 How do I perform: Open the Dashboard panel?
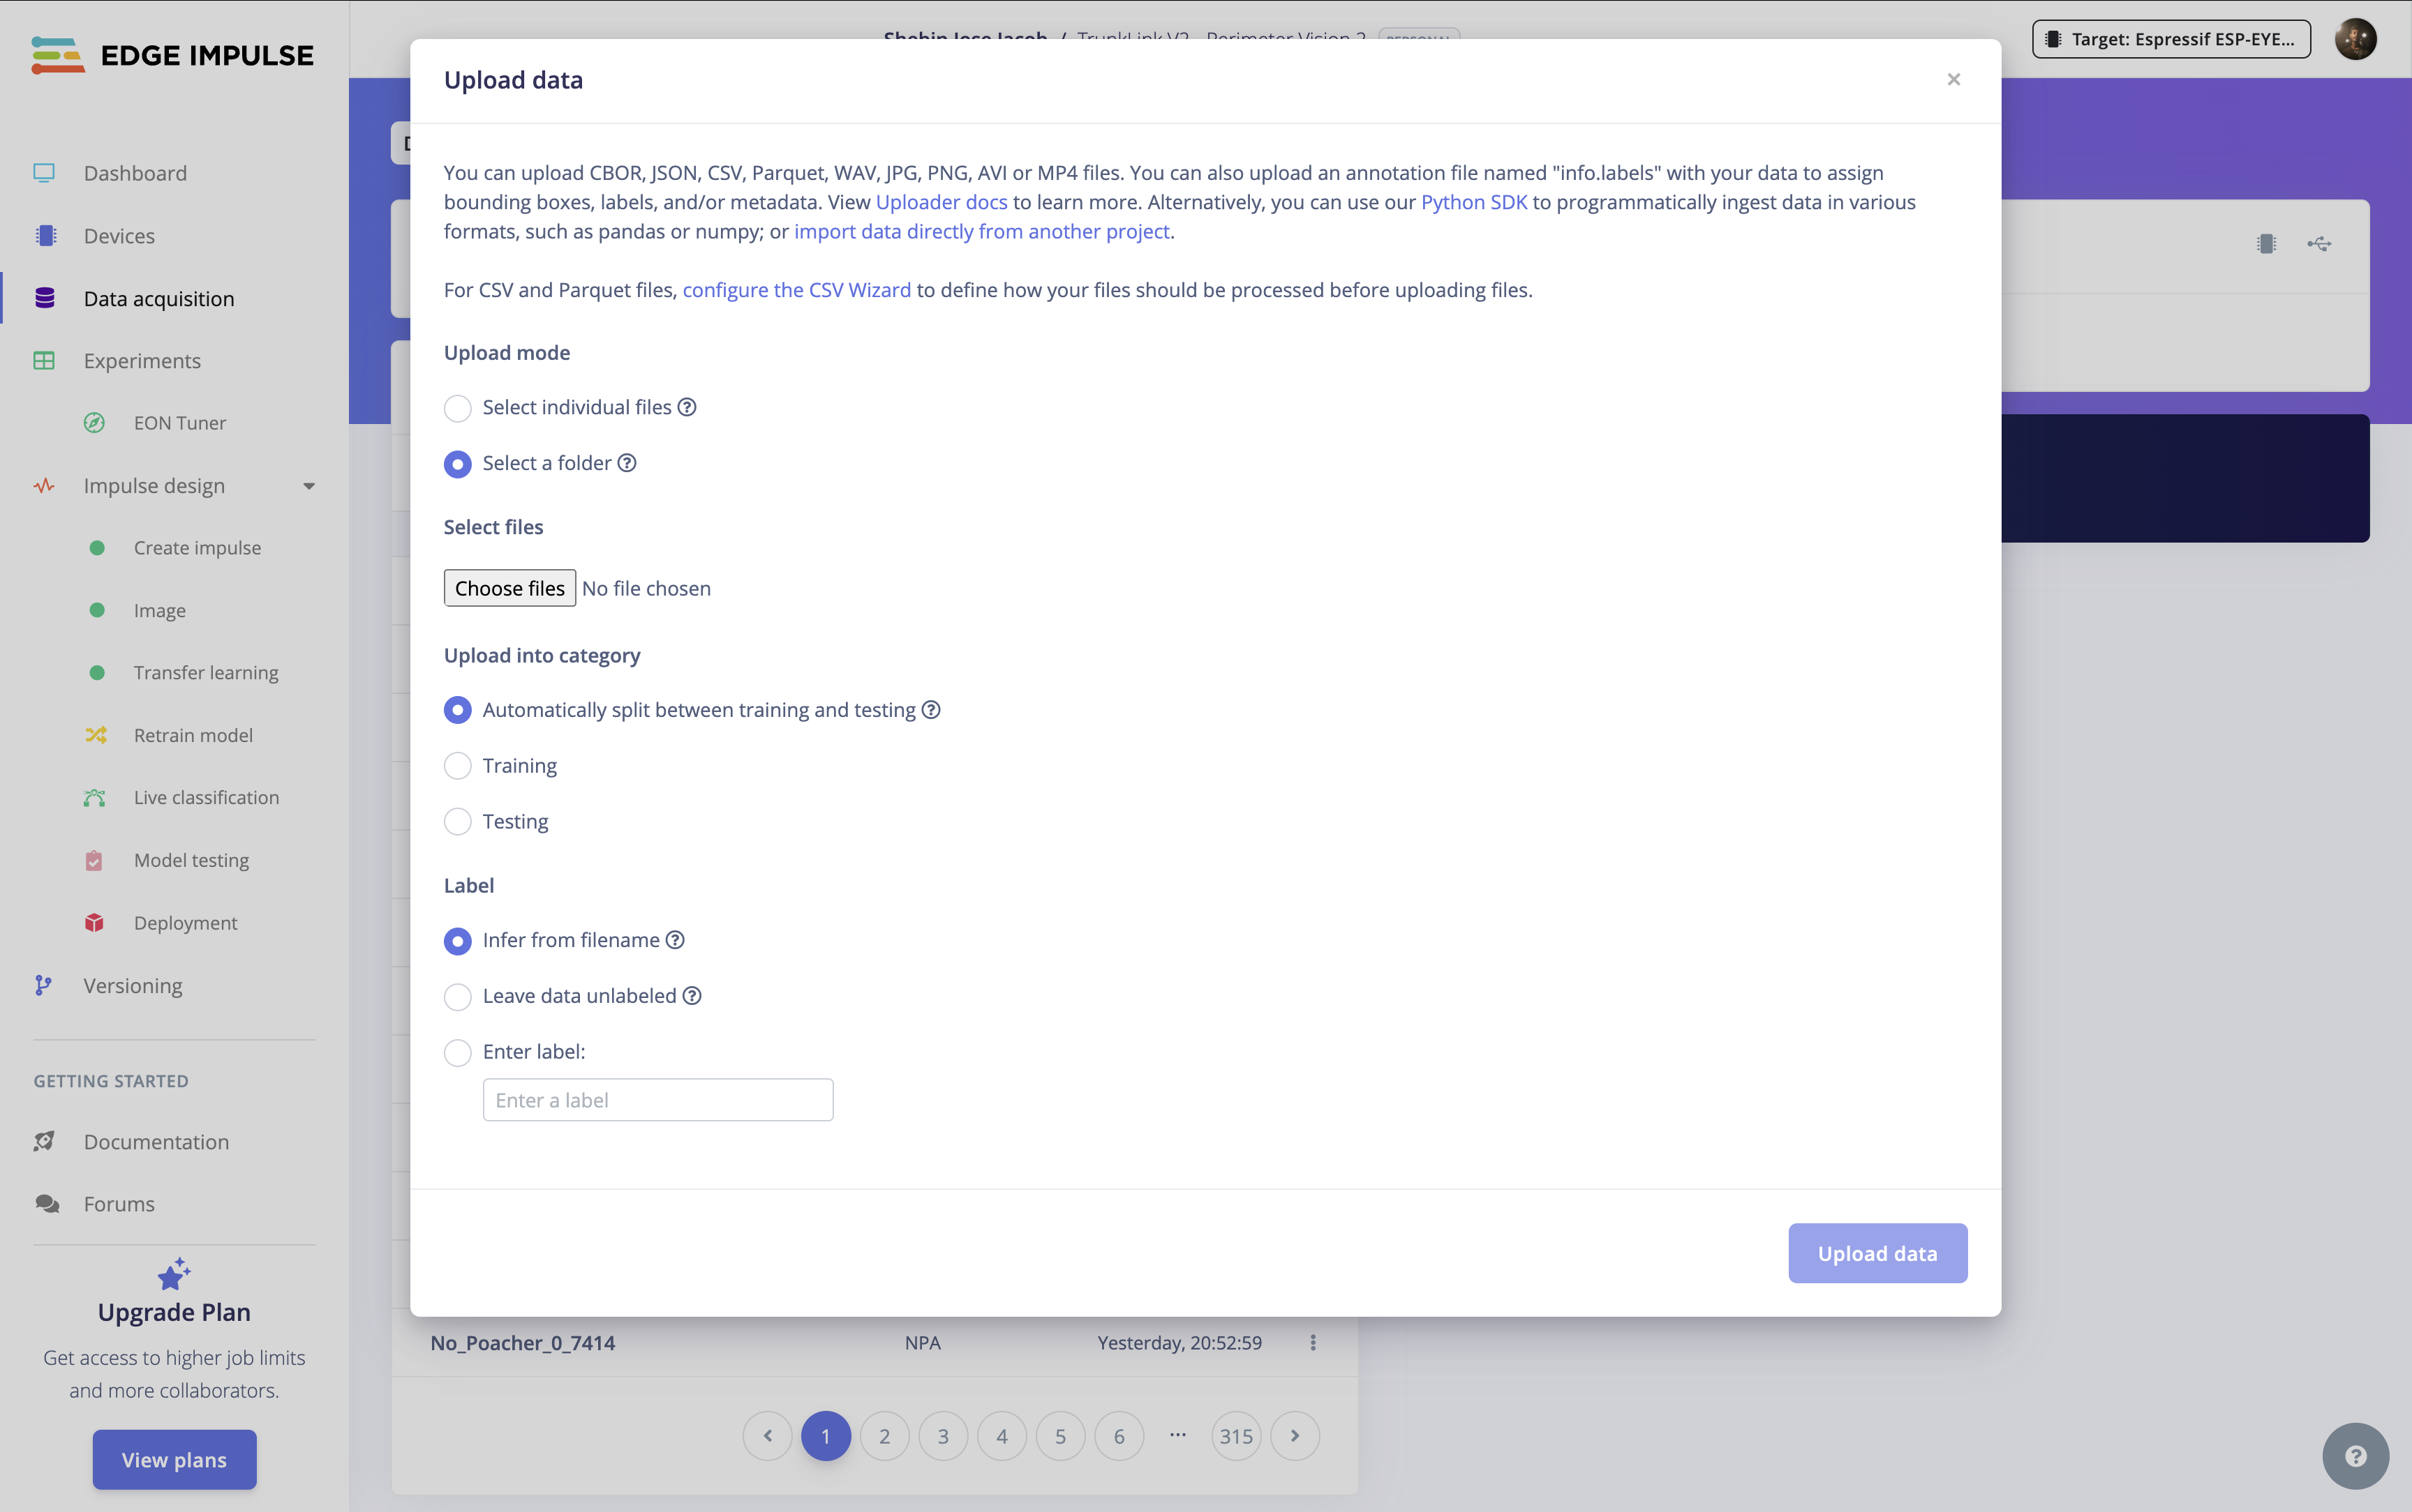135,172
